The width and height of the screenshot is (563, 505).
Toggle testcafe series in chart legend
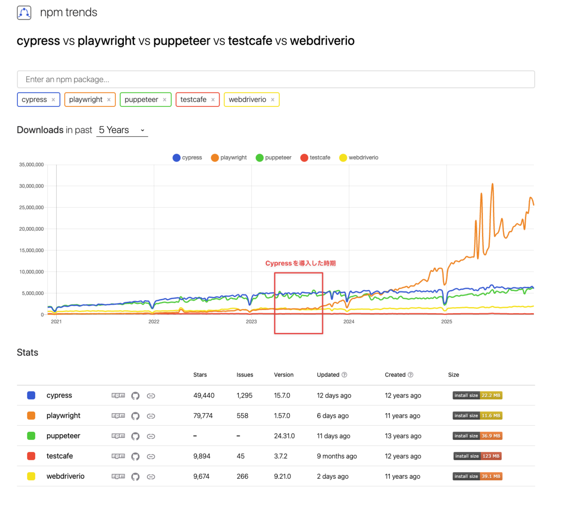point(315,158)
